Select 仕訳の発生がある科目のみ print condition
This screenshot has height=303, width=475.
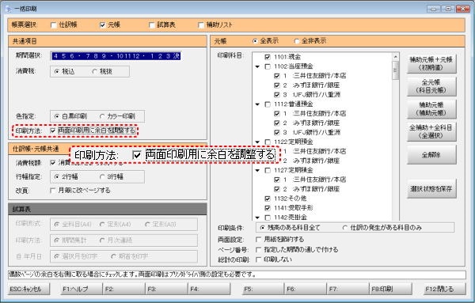pos(344,228)
